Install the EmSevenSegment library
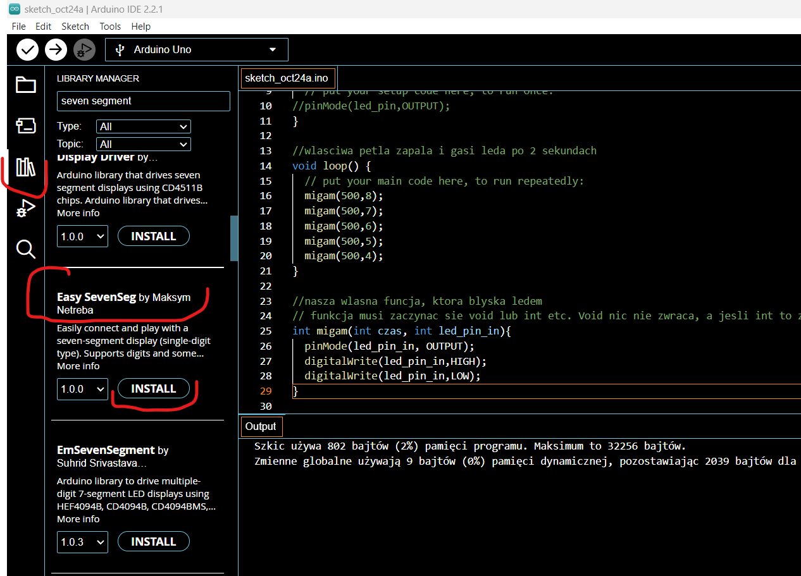 click(154, 542)
